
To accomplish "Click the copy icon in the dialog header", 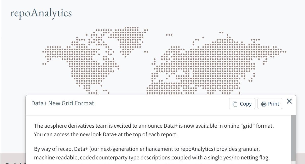I will (x=235, y=104).
